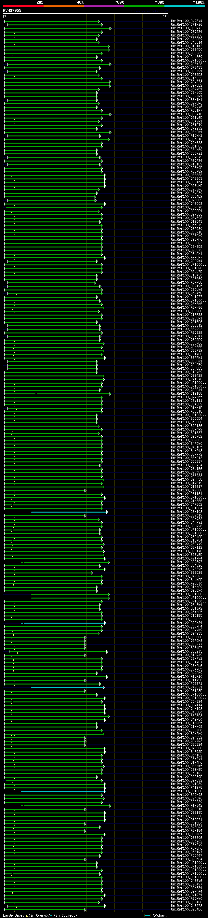The image size is (208, 918).
Task: Select hit label UniRef100_C6J7H4
Action: (187, 627)
